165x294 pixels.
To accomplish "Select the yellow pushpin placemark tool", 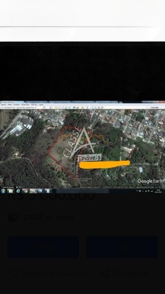I will (x=56, y=108).
